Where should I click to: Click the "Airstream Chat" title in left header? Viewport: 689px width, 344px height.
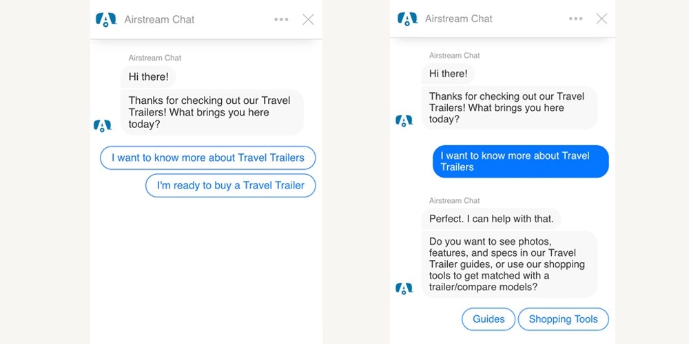159,19
